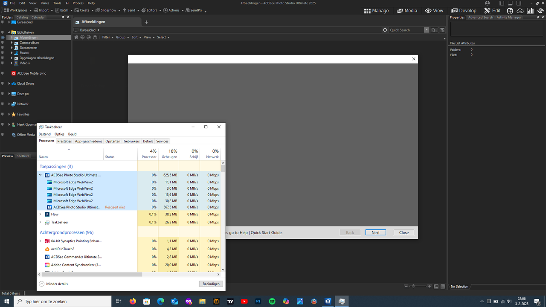This screenshot has height=307, width=546.
Task: Go to Home folder icon
Action: pos(76,37)
